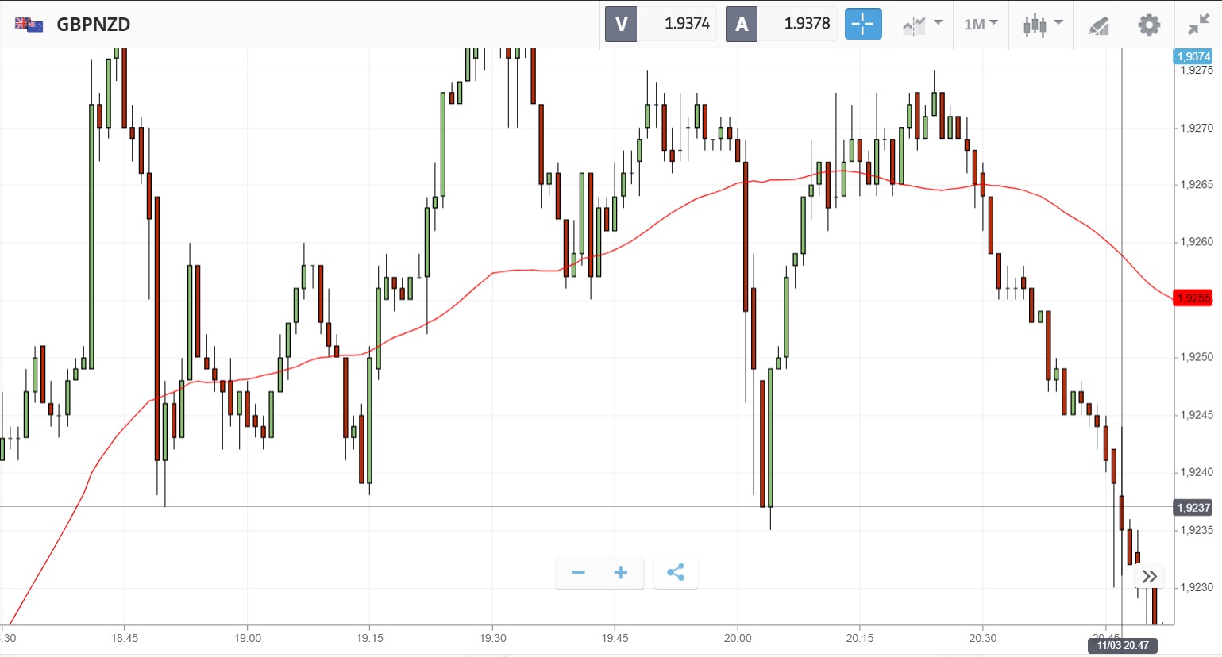Open the compare/indicators chart dropdown

click(x=921, y=25)
